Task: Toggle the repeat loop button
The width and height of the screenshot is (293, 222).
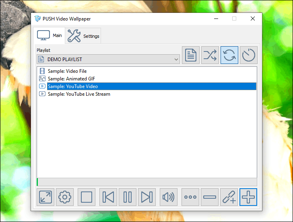Action: tap(229, 55)
